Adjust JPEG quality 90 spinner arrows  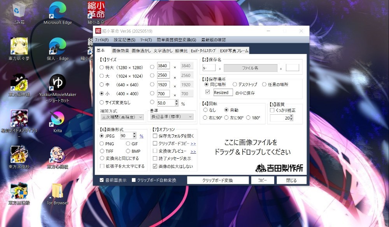point(135,136)
